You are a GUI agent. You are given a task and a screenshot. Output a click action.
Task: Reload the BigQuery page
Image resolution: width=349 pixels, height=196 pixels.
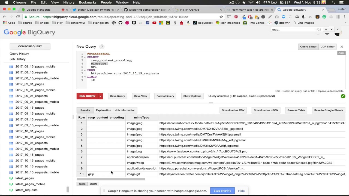(x=18, y=17)
